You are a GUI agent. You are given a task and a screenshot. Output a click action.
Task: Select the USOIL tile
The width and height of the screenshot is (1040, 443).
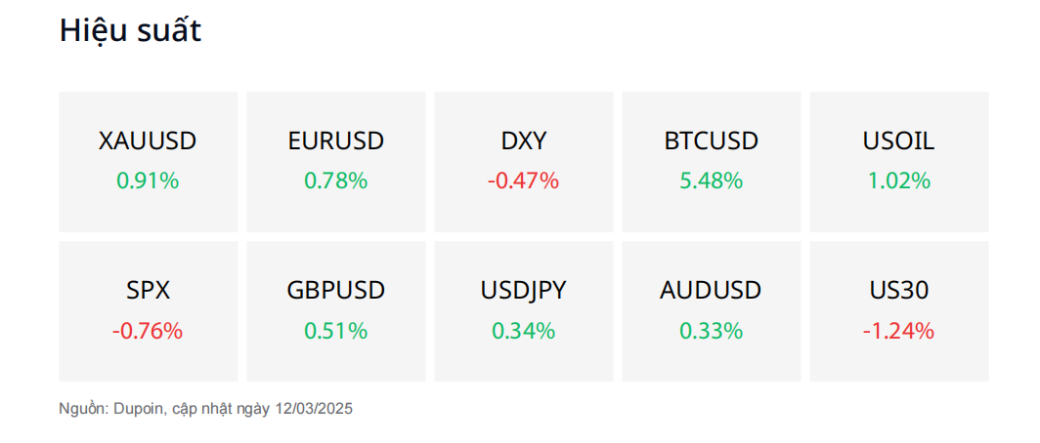tap(898, 162)
